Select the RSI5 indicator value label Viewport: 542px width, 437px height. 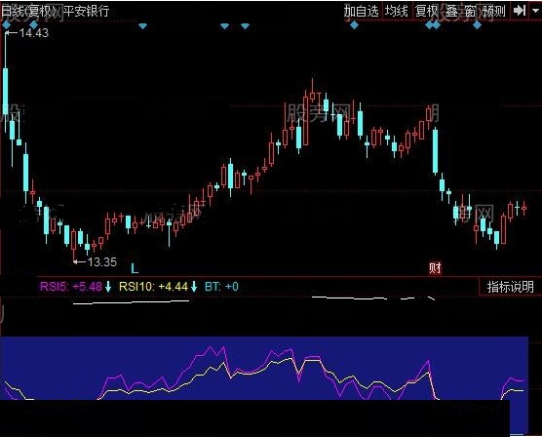(71, 287)
